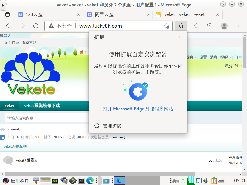Click the forum home icon breadcrumb
247x185 pixels.
coord(2,129)
